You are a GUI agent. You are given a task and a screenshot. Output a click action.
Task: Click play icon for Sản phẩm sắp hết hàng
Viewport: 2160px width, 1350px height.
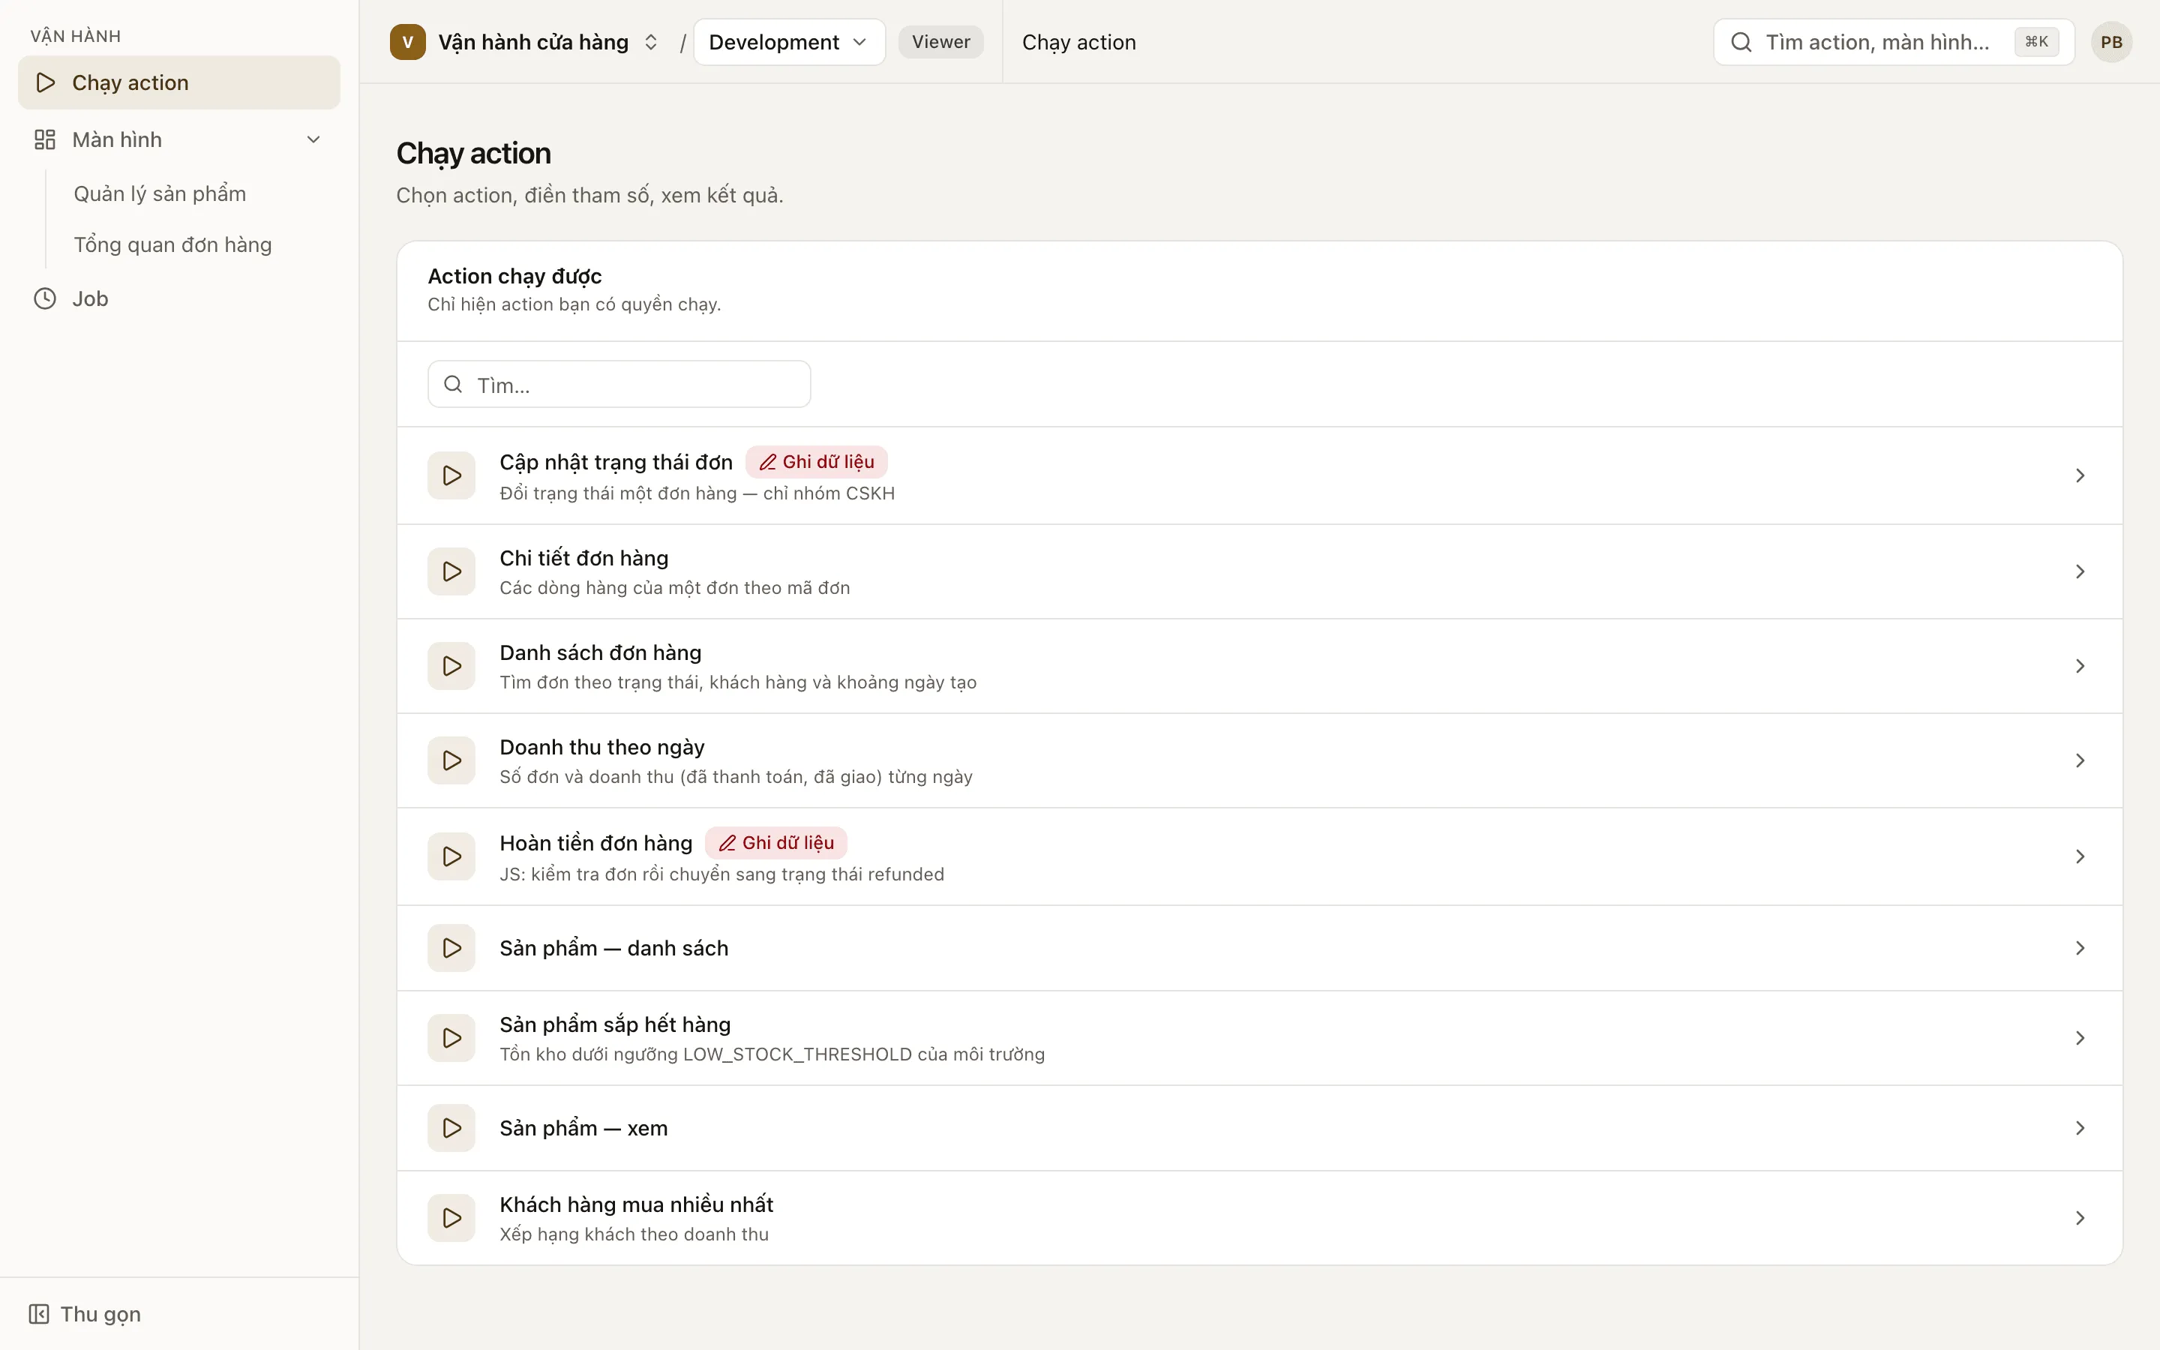(x=451, y=1039)
